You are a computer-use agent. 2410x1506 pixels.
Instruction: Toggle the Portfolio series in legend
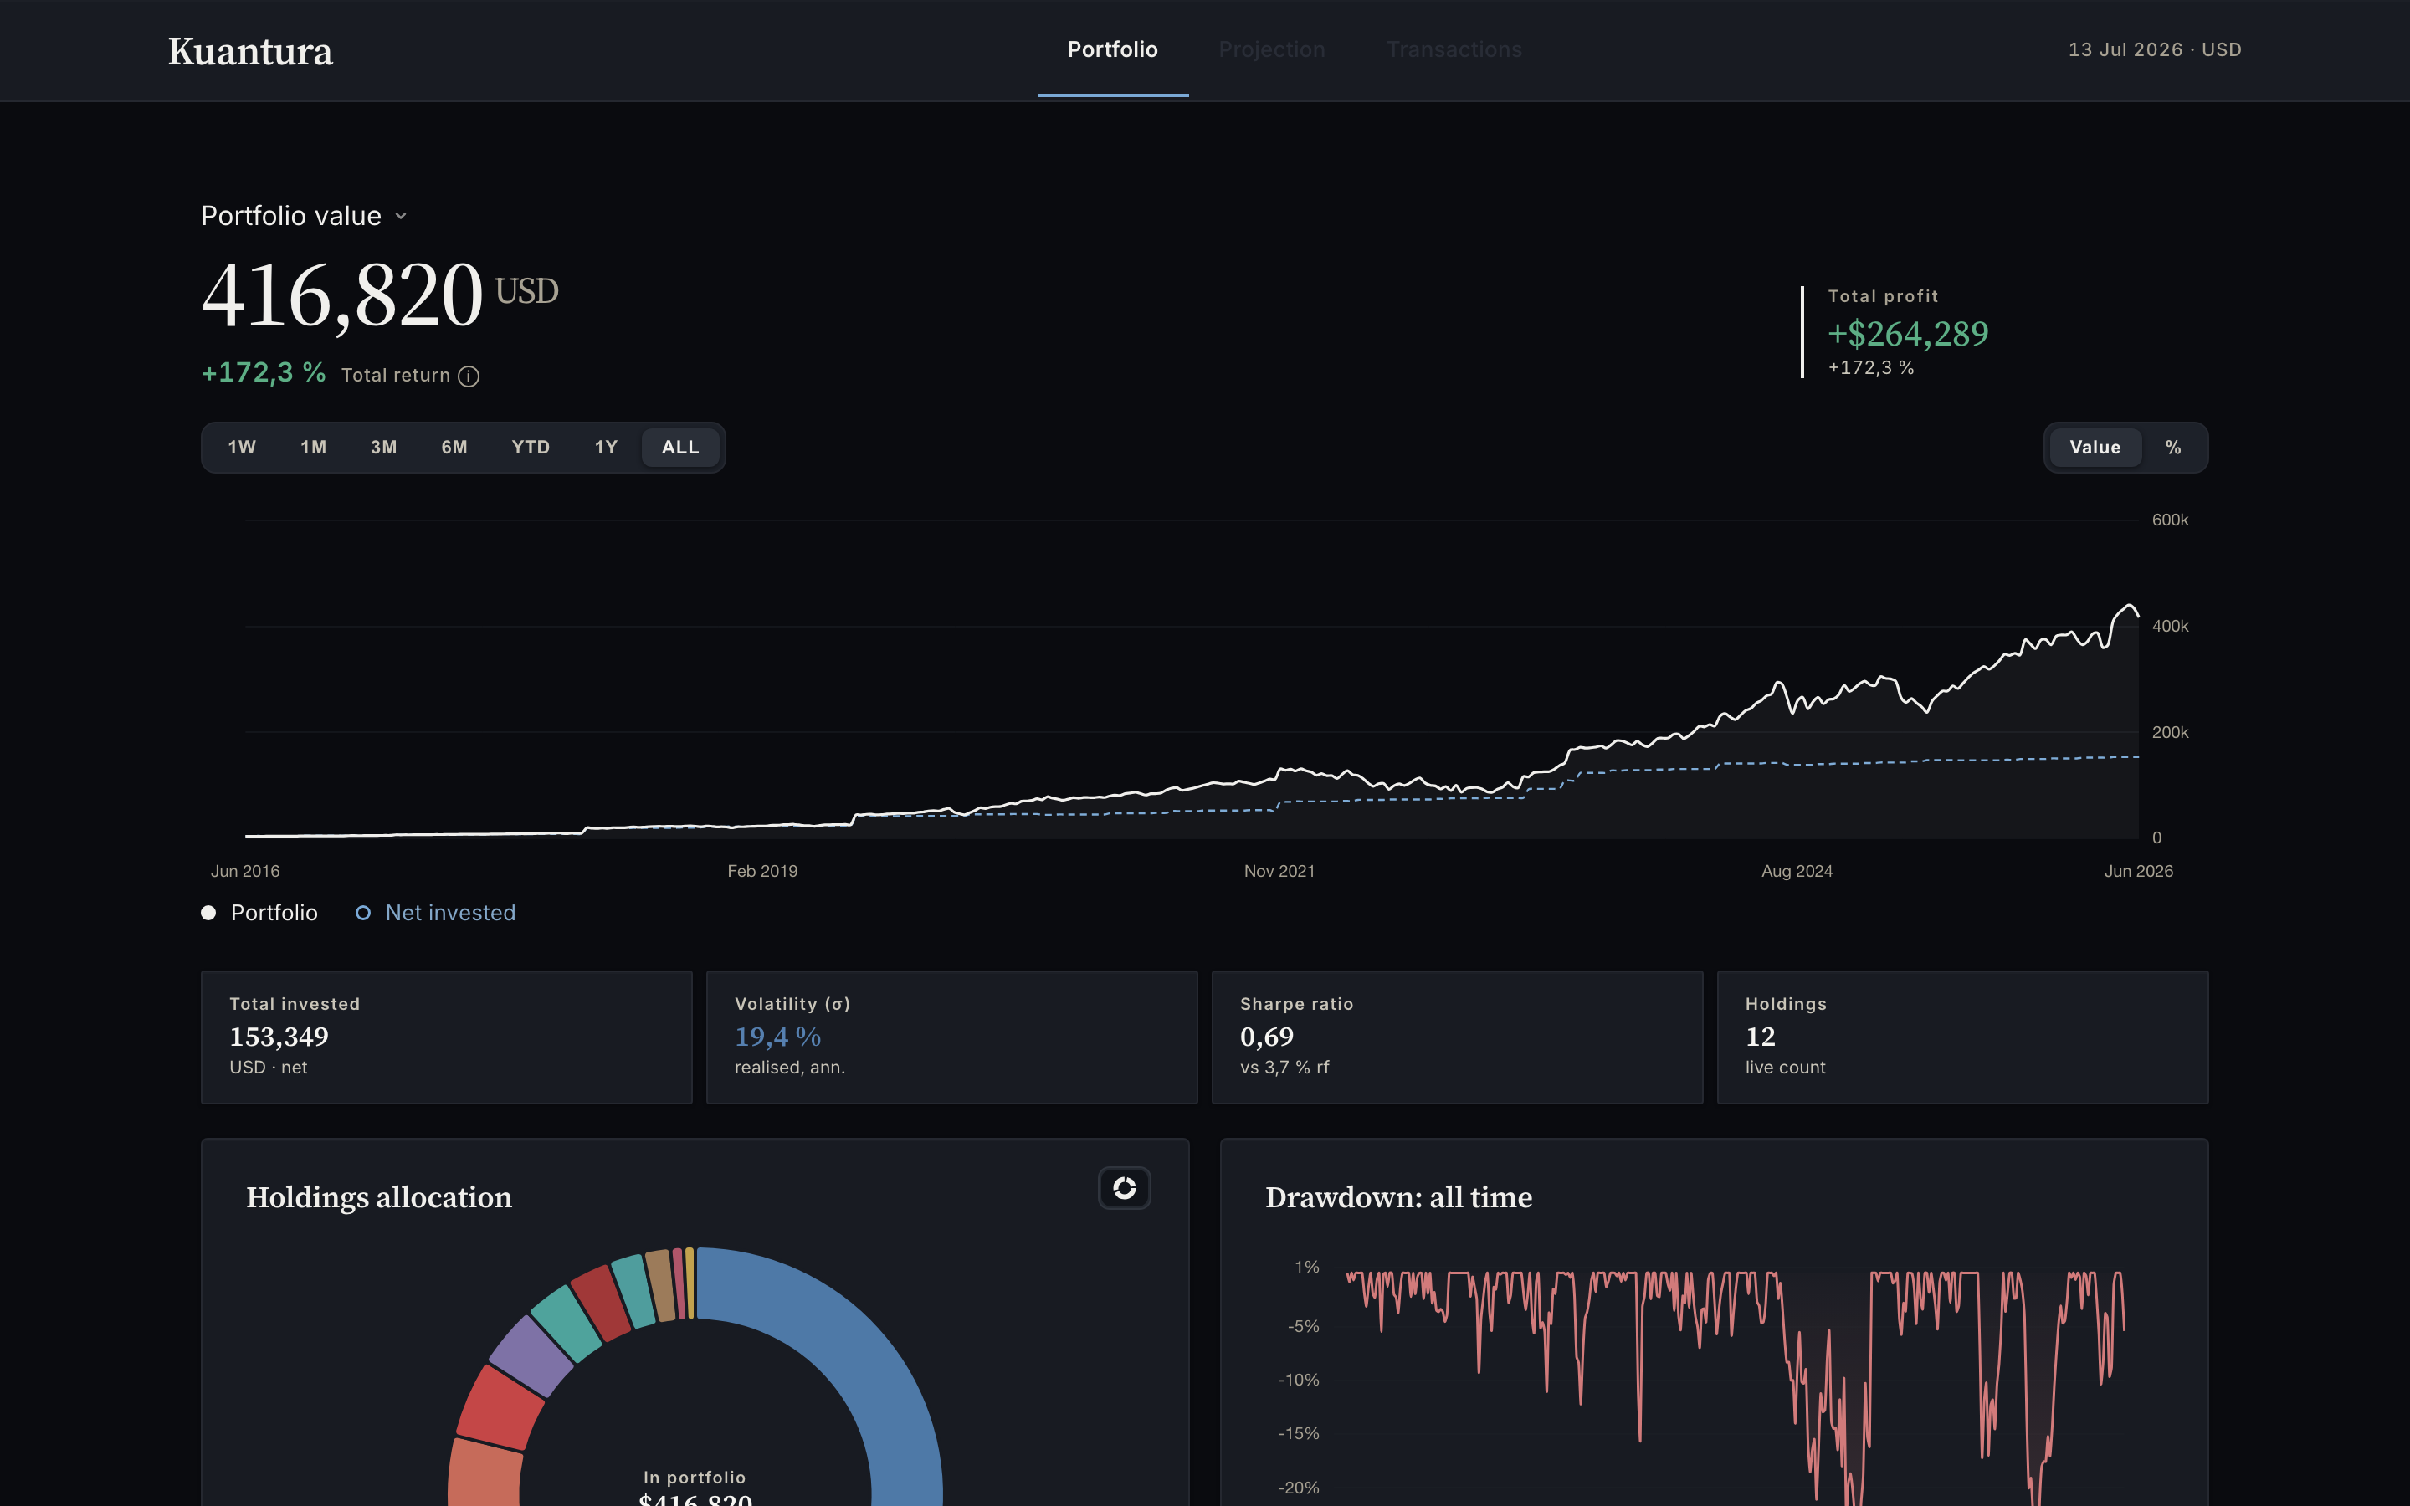click(260, 914)
